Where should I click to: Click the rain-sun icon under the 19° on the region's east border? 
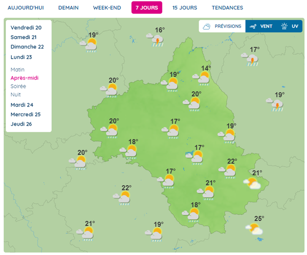226,136
